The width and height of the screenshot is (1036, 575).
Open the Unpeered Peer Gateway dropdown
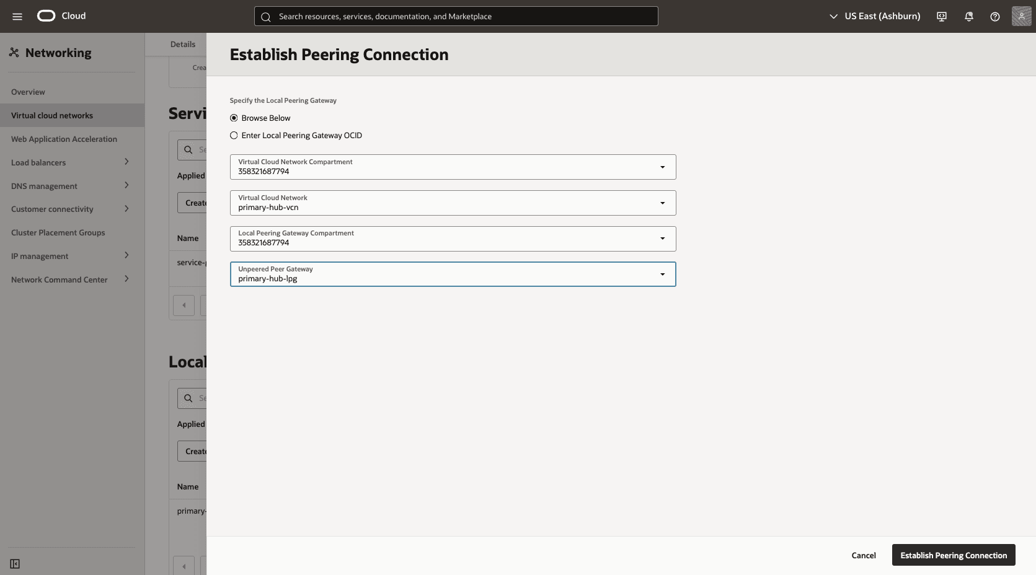[x=662, y=274]
